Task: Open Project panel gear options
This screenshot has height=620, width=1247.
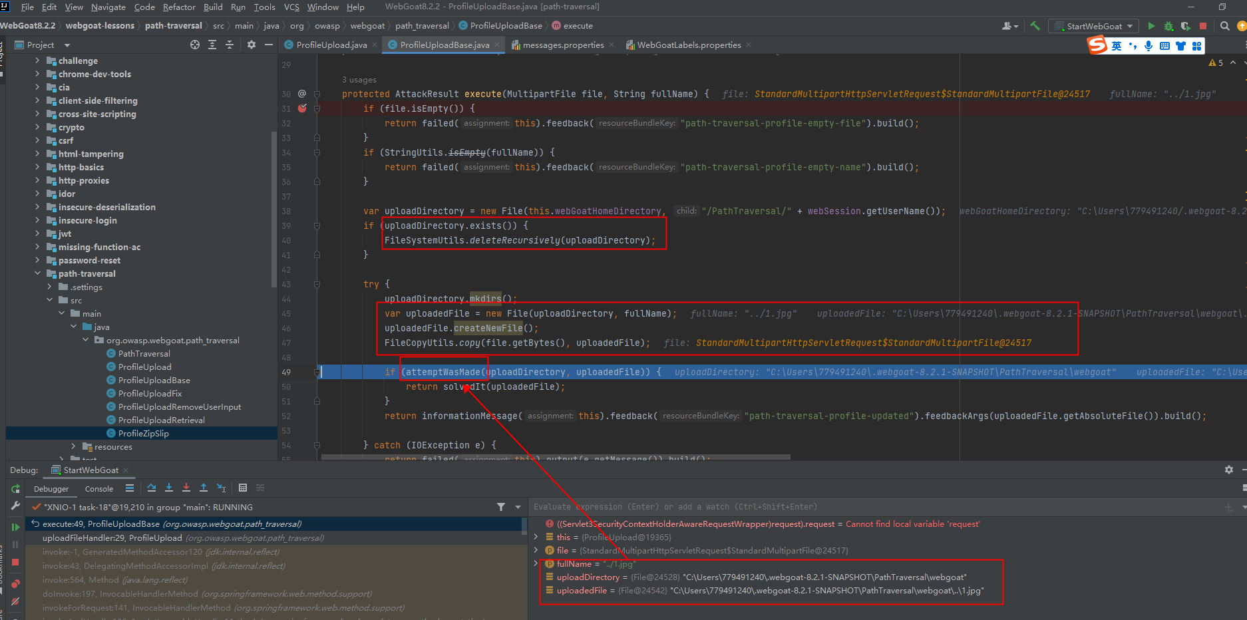Action: pos(251,45)
